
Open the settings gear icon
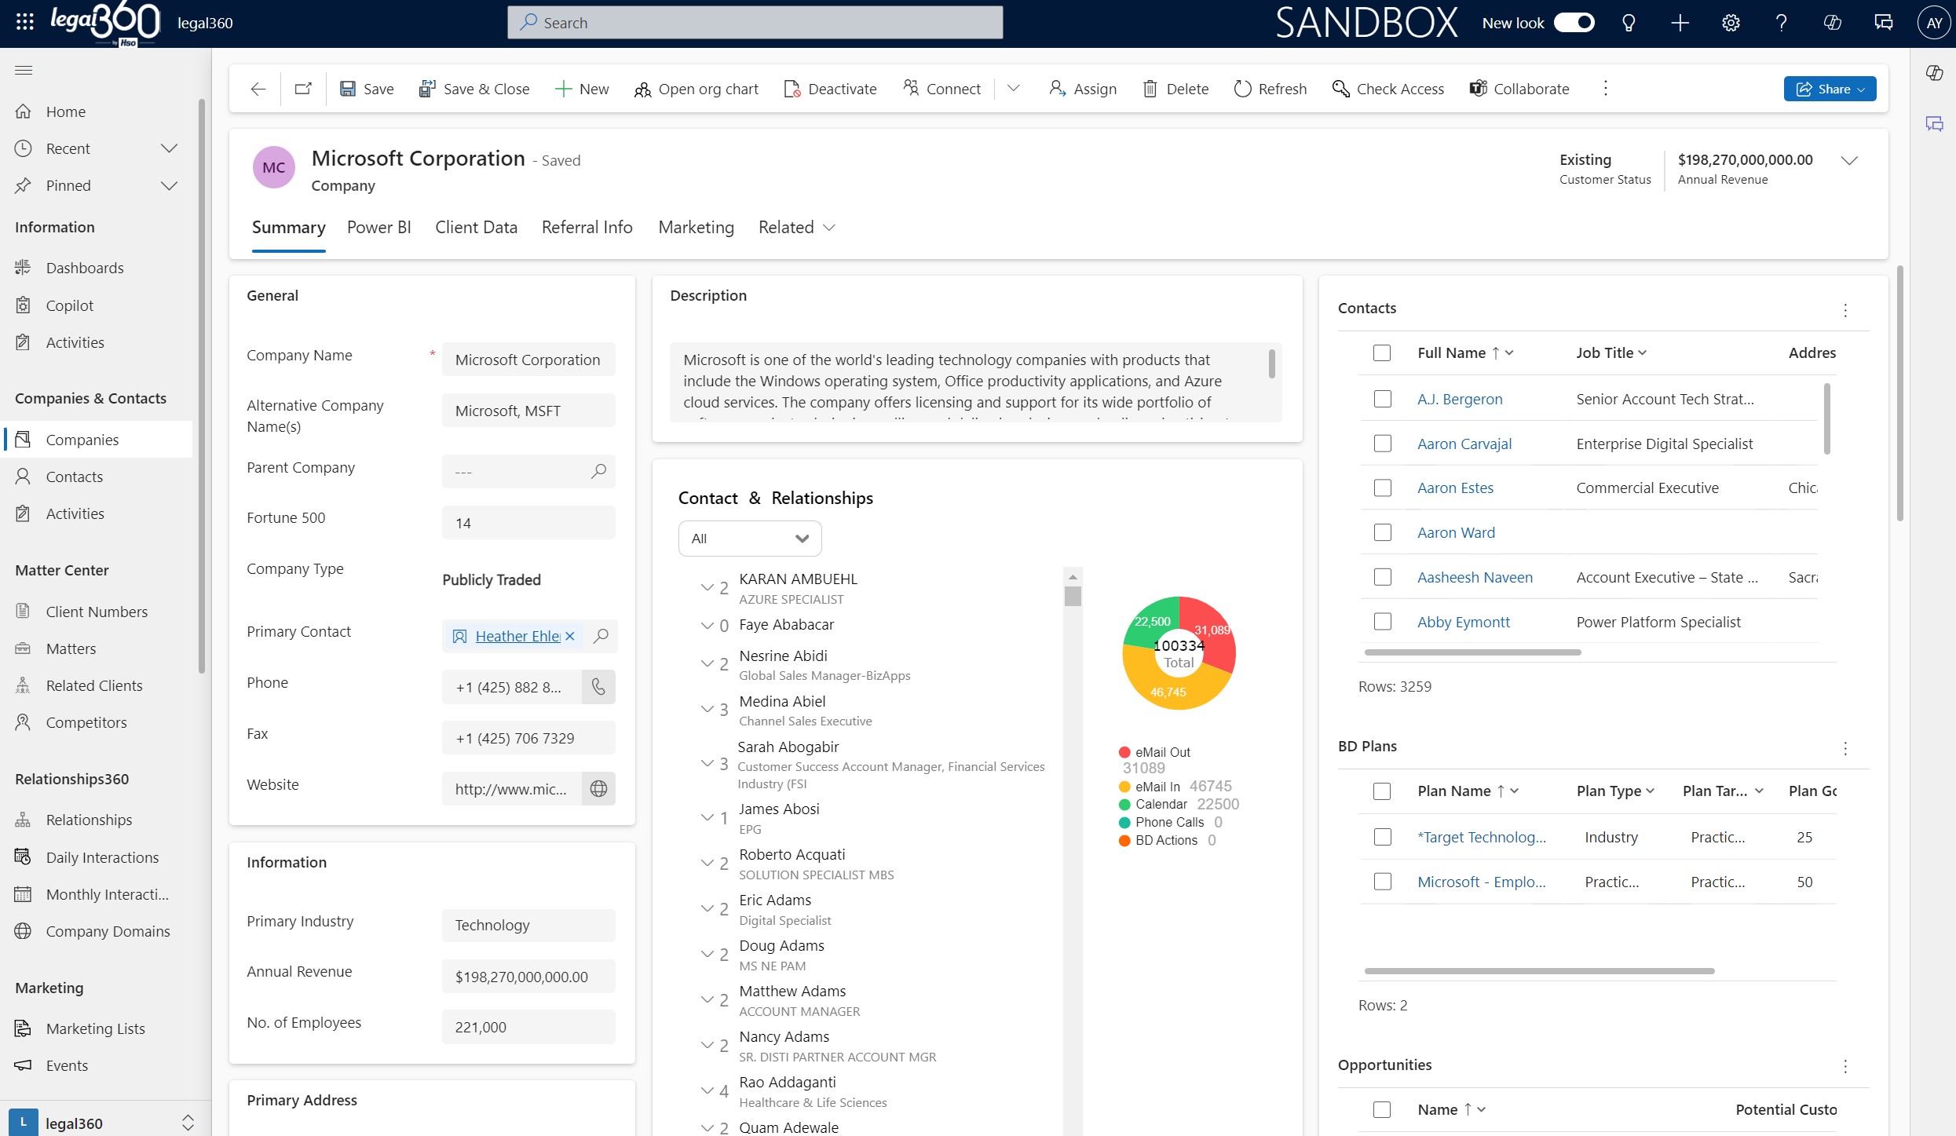point(1731,23)
